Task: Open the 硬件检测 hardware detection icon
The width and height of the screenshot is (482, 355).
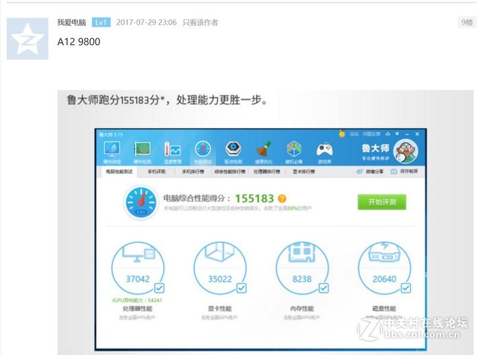Action: tap(142, 152)
